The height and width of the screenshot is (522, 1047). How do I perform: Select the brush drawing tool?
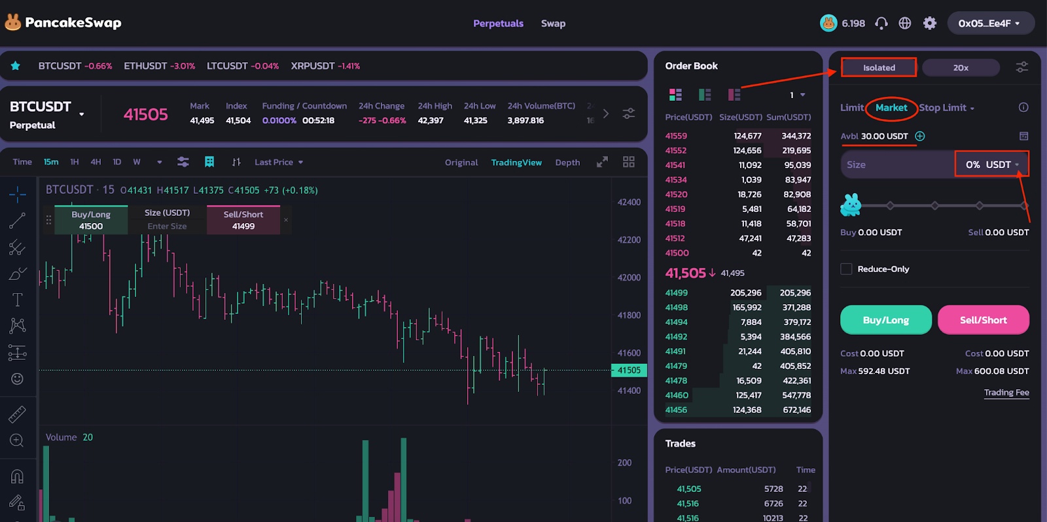click(18, 273)
